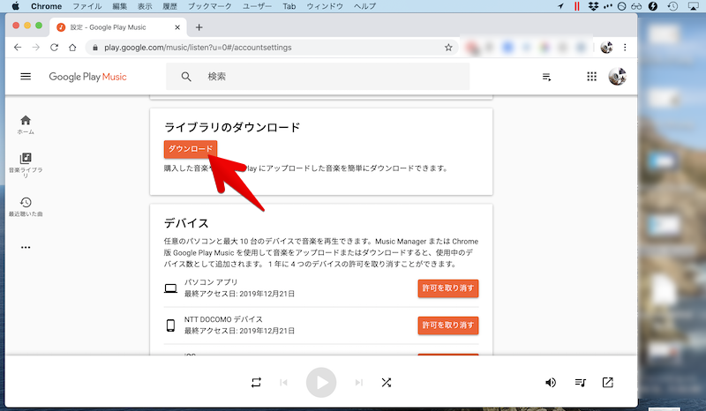Viewport: 706px width, 411px height.
Task: Open Music Library in sidebar
Action: click(26, 162)
